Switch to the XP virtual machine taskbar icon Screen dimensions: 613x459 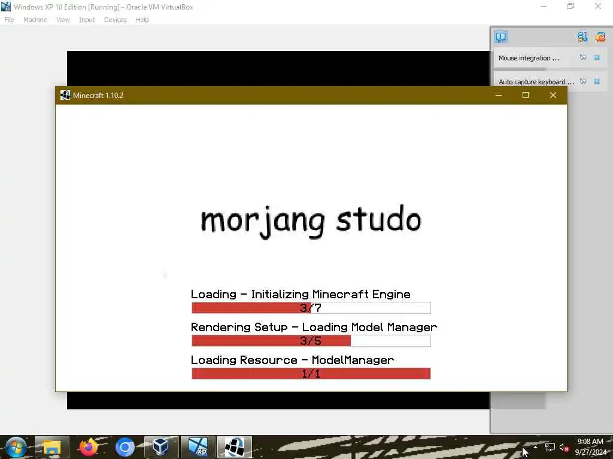click(x=198, y=447)
